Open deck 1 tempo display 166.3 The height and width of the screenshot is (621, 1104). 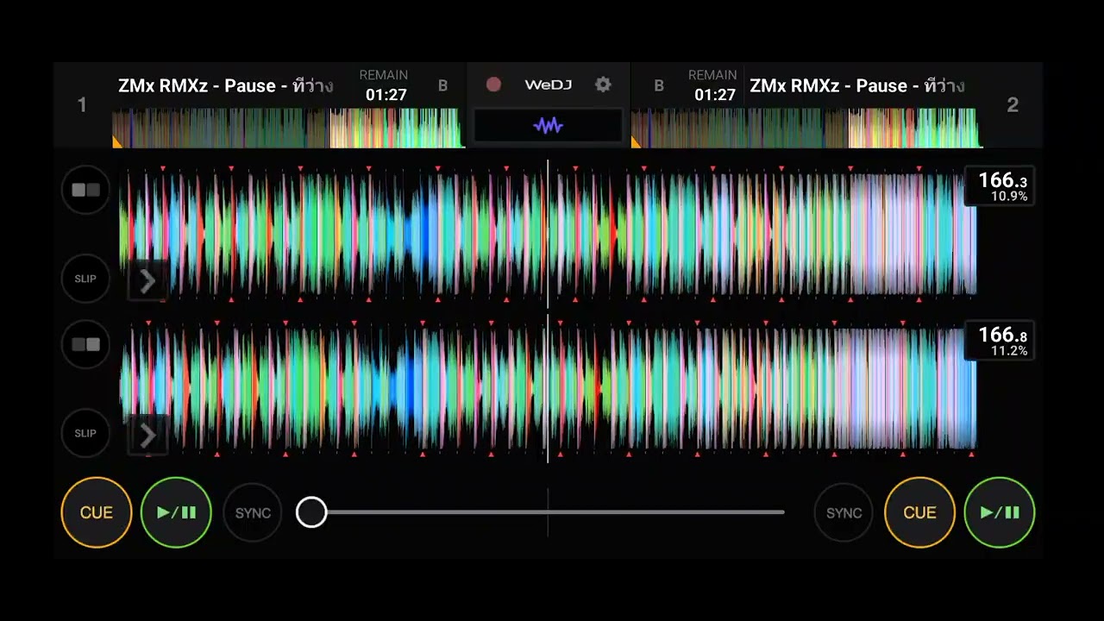coord(999,186)
